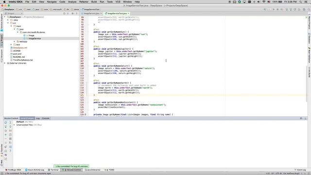
Task: Open the Analyze menu
Action: [x=72, y=2]
